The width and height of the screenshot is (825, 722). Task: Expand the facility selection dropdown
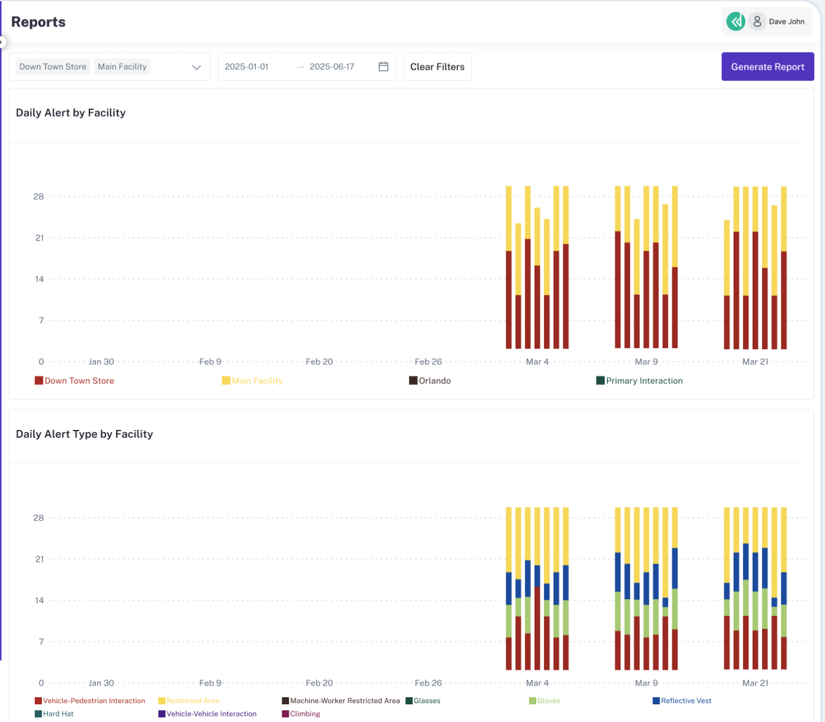(x=196, y=67)
